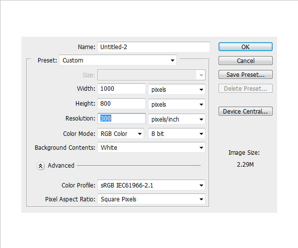
Task: Click the OK button
Action: click(245, 47)
